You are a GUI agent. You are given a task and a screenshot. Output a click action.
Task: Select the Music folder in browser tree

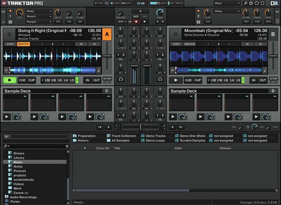tap(35, 162)
